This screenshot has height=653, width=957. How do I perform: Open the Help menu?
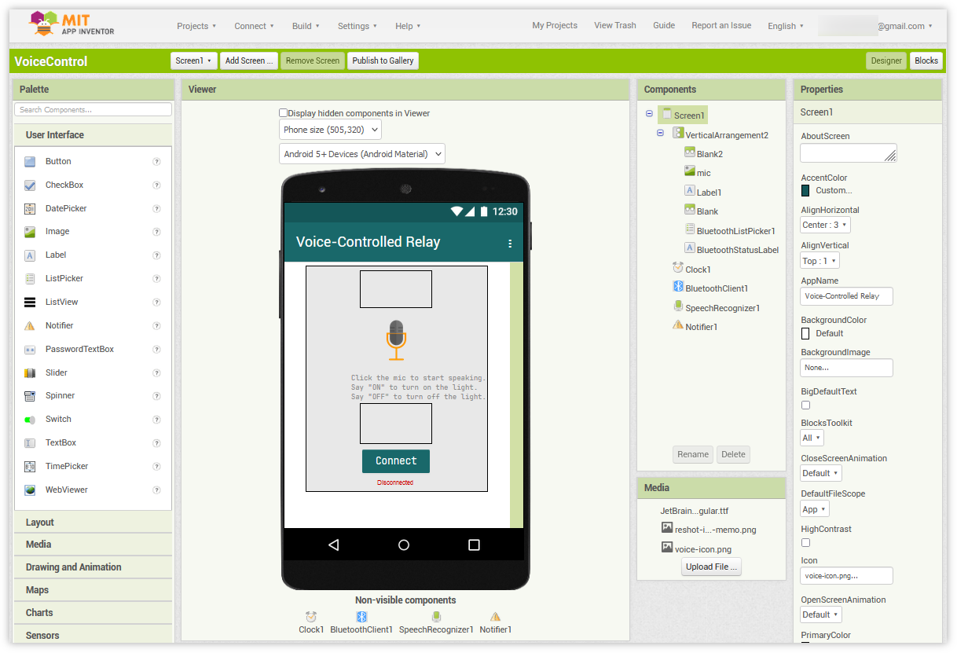click(x=408, y=26)
